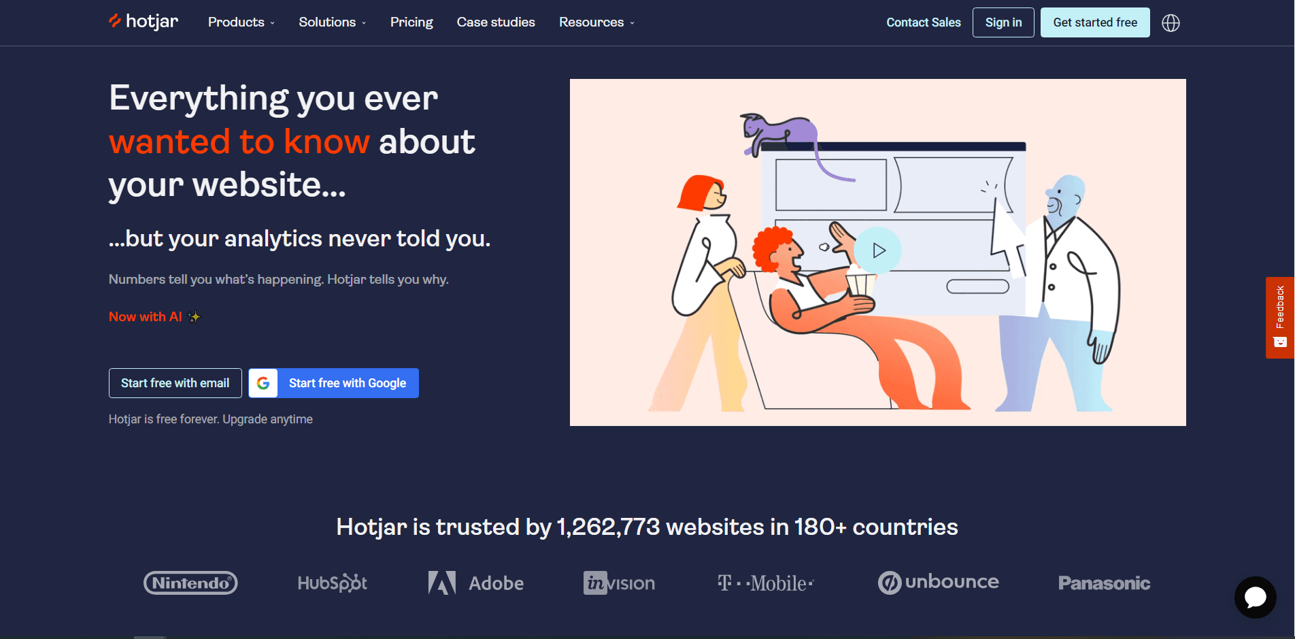This screenshot has width=1295, height=639.
Task: Click the HubSpot logo
Action: 332,583
